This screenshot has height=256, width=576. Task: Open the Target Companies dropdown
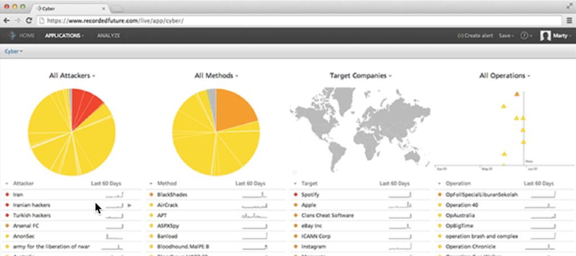coord(361,75)
